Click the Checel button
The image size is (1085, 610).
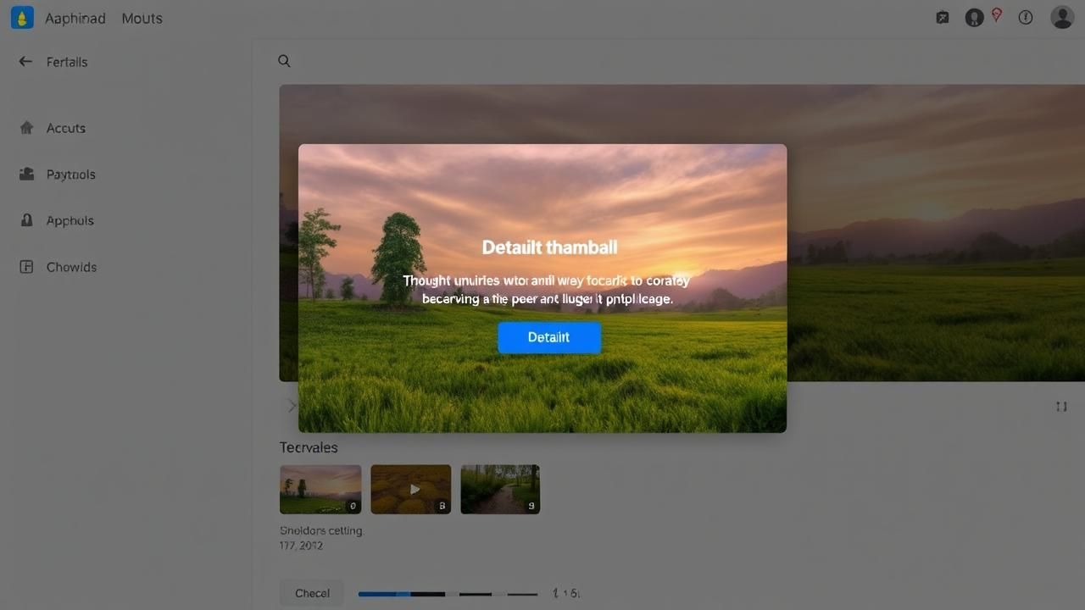point(312,593)
